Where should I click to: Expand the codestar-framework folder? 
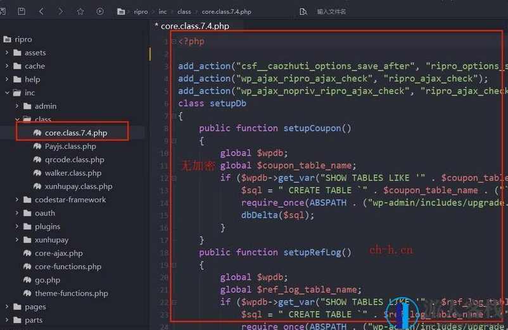[17, 200]
